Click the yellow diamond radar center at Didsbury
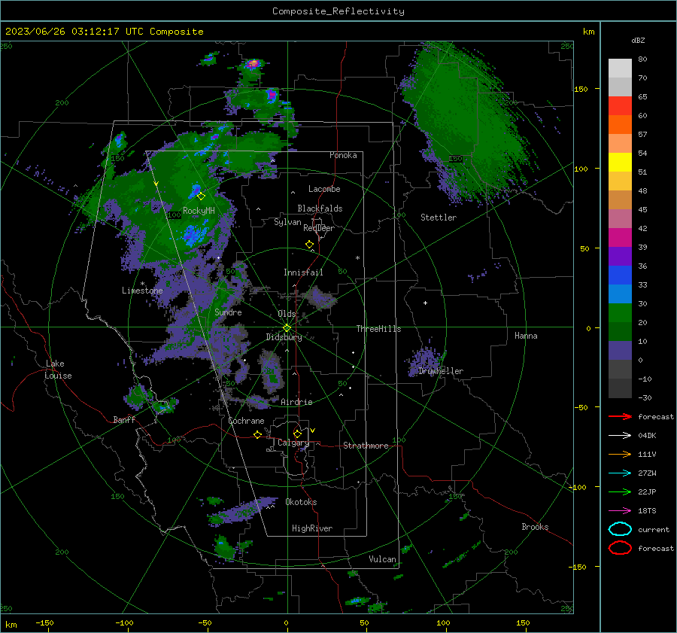This screenshot has height=633, width=677. [x=287, y=328]
